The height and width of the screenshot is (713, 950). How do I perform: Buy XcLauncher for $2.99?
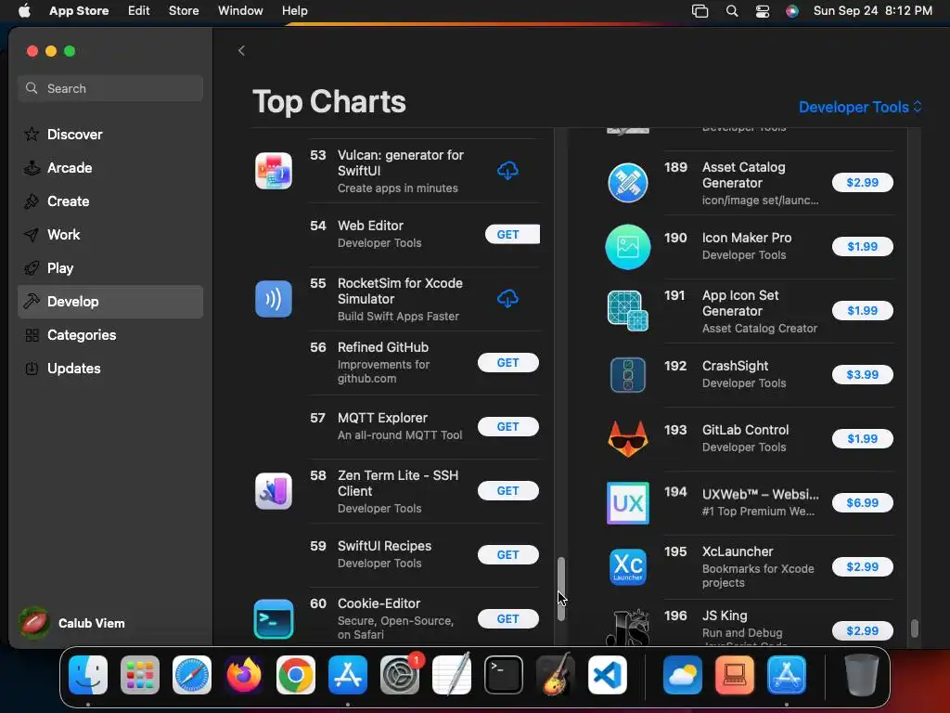[x=862, y=567]
